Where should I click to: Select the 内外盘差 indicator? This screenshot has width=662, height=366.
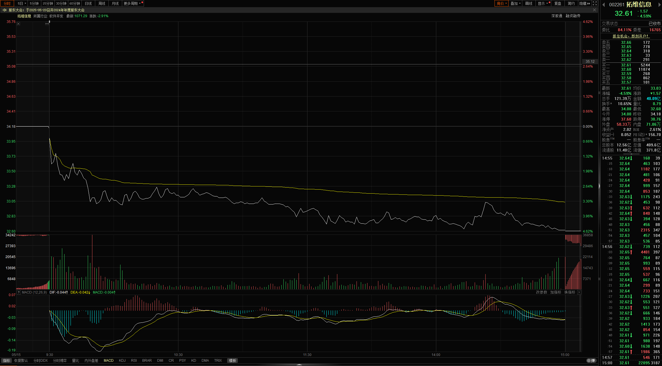click(x=91, y=361)
